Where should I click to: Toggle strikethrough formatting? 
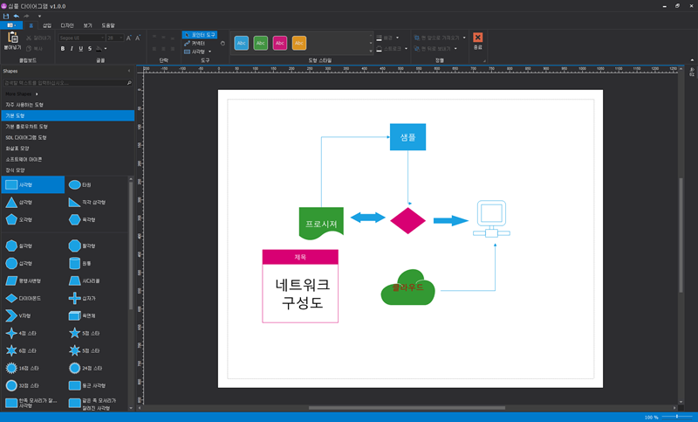click(x=90, y=49)
